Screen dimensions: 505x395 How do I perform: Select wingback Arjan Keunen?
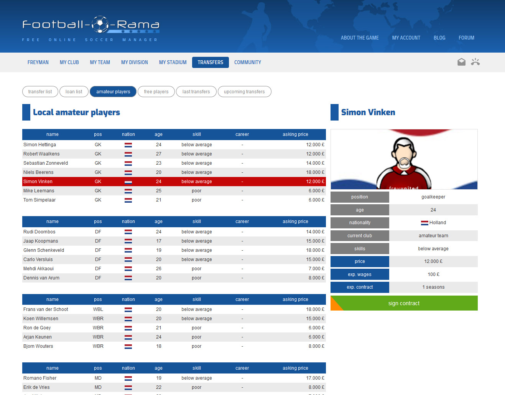(38, 337)
